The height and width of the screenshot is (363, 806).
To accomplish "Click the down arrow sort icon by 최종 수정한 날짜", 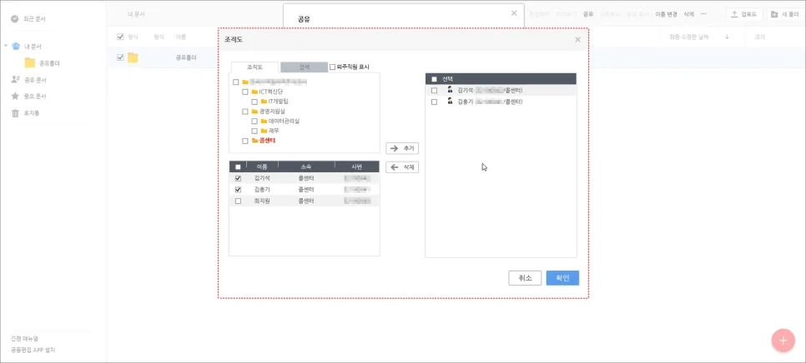I will coord(727,37).
